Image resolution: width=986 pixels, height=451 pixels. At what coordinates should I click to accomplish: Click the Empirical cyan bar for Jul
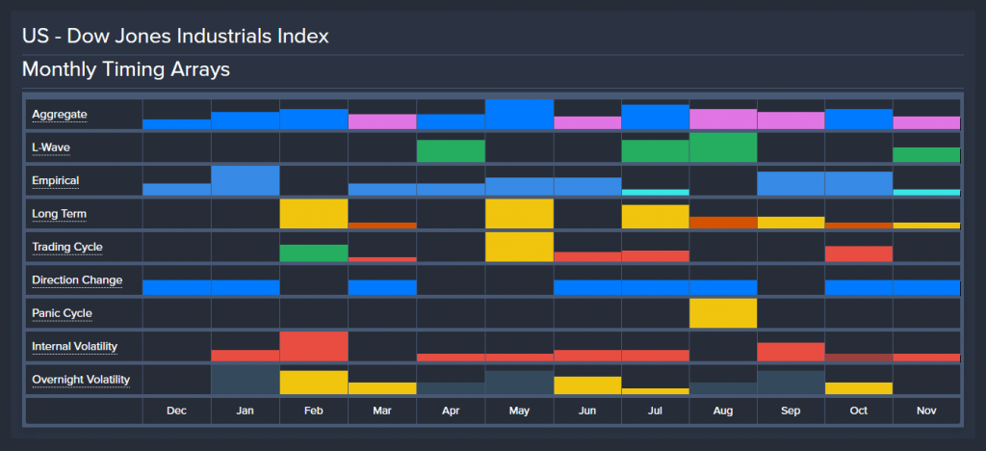tap(656, 193)
